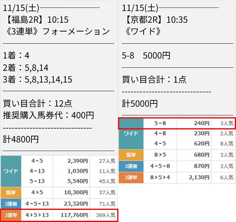Select the 5-8 wide result in highlighted row
Screen dimensions: 236x222
coord(160,123)
